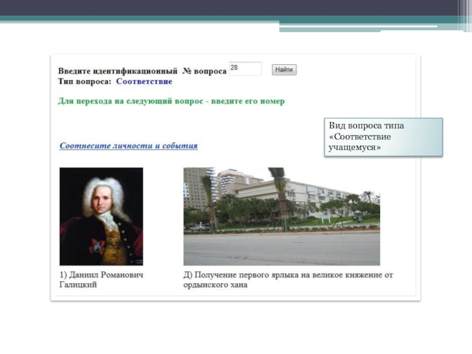Select the portrait of the man in wig

(101, 216)
